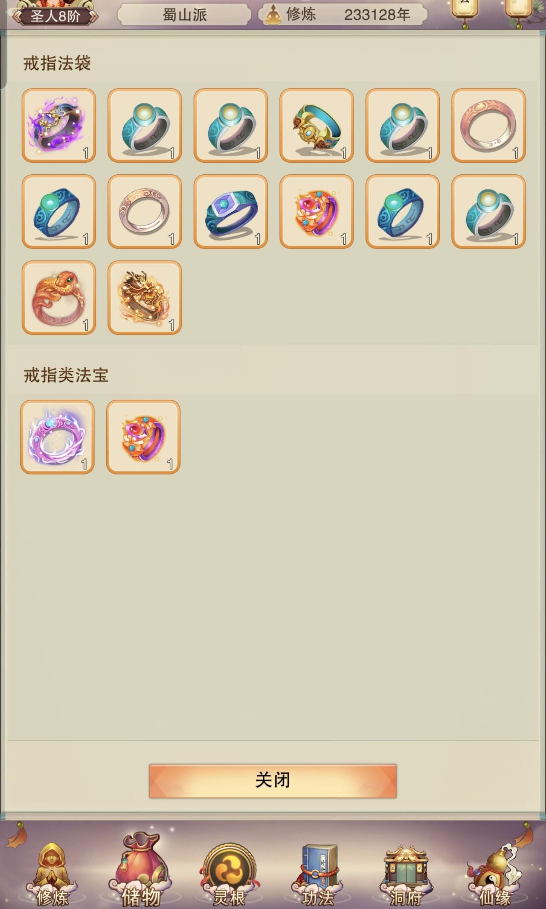Click the 关闭 button
The image size is (546, 909).
click(273, 781)
